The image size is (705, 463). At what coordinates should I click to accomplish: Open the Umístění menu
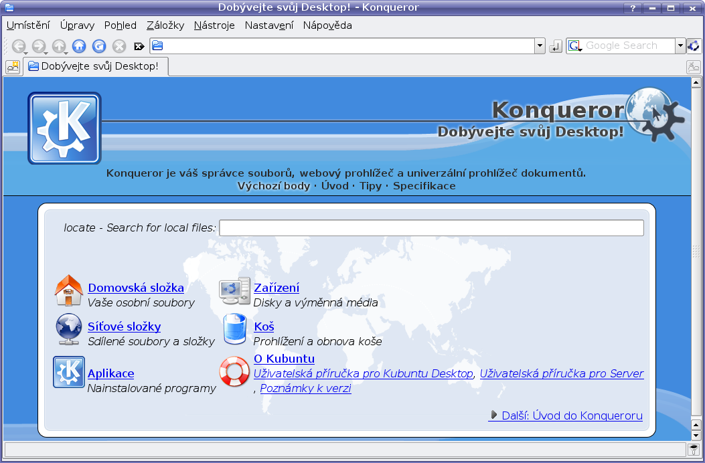(28, 25)
